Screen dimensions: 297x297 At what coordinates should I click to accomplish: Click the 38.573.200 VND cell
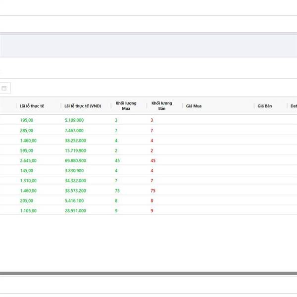75,191
